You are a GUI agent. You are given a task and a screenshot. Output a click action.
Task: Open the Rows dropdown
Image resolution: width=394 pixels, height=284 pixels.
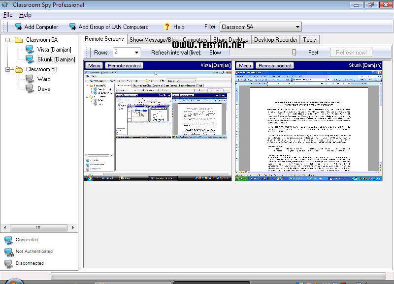point(137,51)
